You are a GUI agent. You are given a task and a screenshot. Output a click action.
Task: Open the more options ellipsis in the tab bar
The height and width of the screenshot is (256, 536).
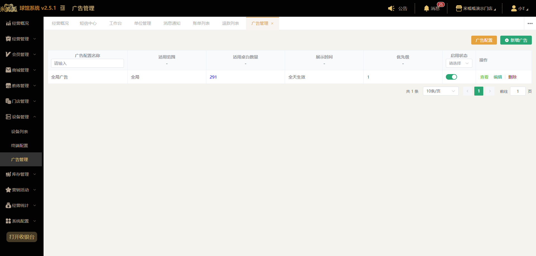click(530, 23)
